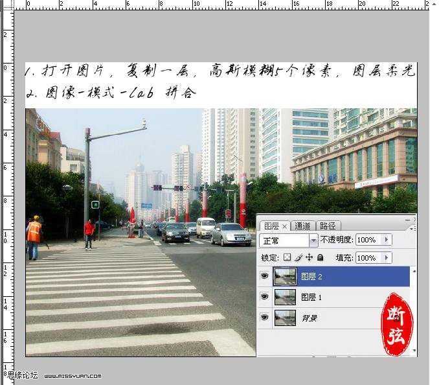The height and width of the screenshot is (385, 439).
Task: Click the 填充 label
Action: (x=344, y=258)
